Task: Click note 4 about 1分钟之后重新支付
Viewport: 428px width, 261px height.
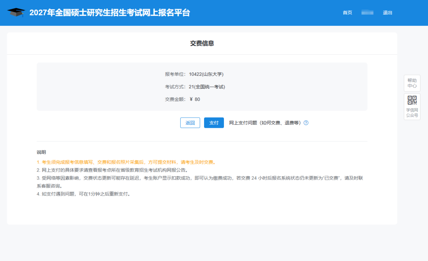Action: [84, 194]
